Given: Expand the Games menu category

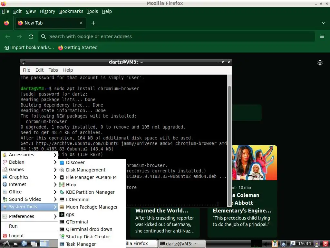Looking at the screenshot, I should pos(29,170).
